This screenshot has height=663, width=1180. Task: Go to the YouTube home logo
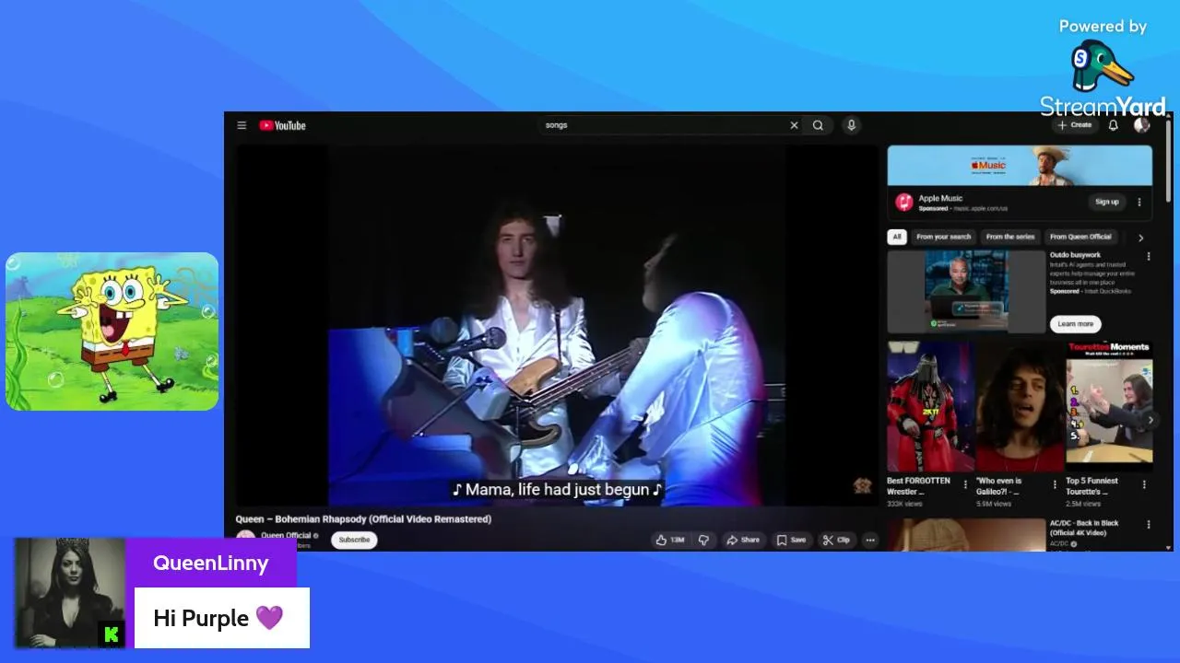(x=282, y=125)
